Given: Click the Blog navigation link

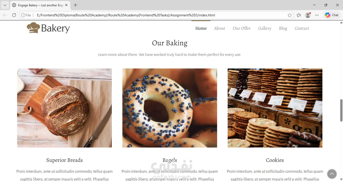Looking at the screenshot, I should pos(283,28).
